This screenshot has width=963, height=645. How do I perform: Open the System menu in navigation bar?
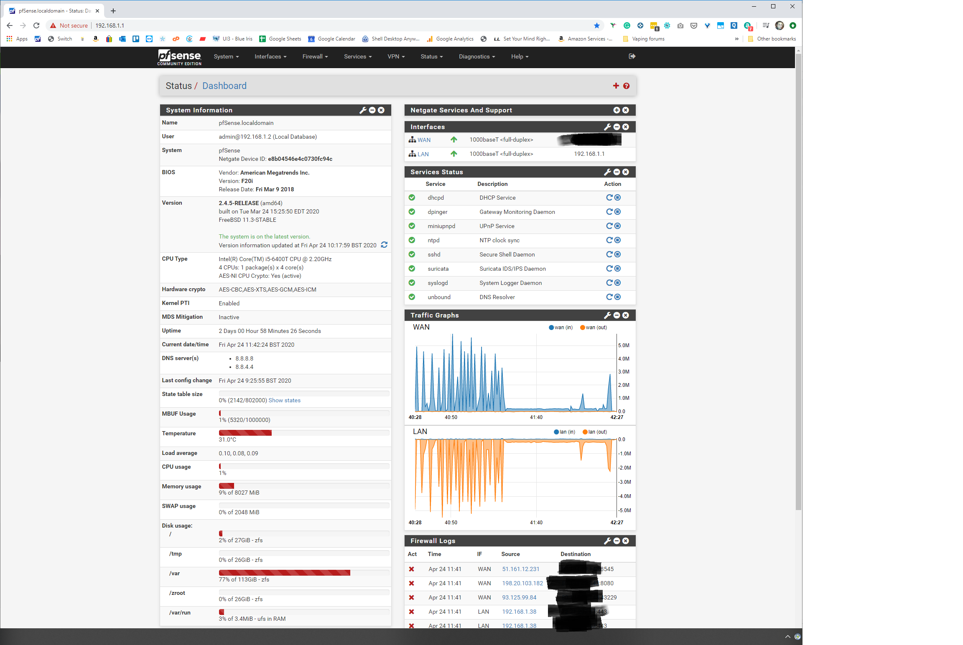pos(225,56)
